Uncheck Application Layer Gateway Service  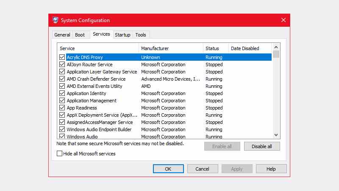(62, 72)
